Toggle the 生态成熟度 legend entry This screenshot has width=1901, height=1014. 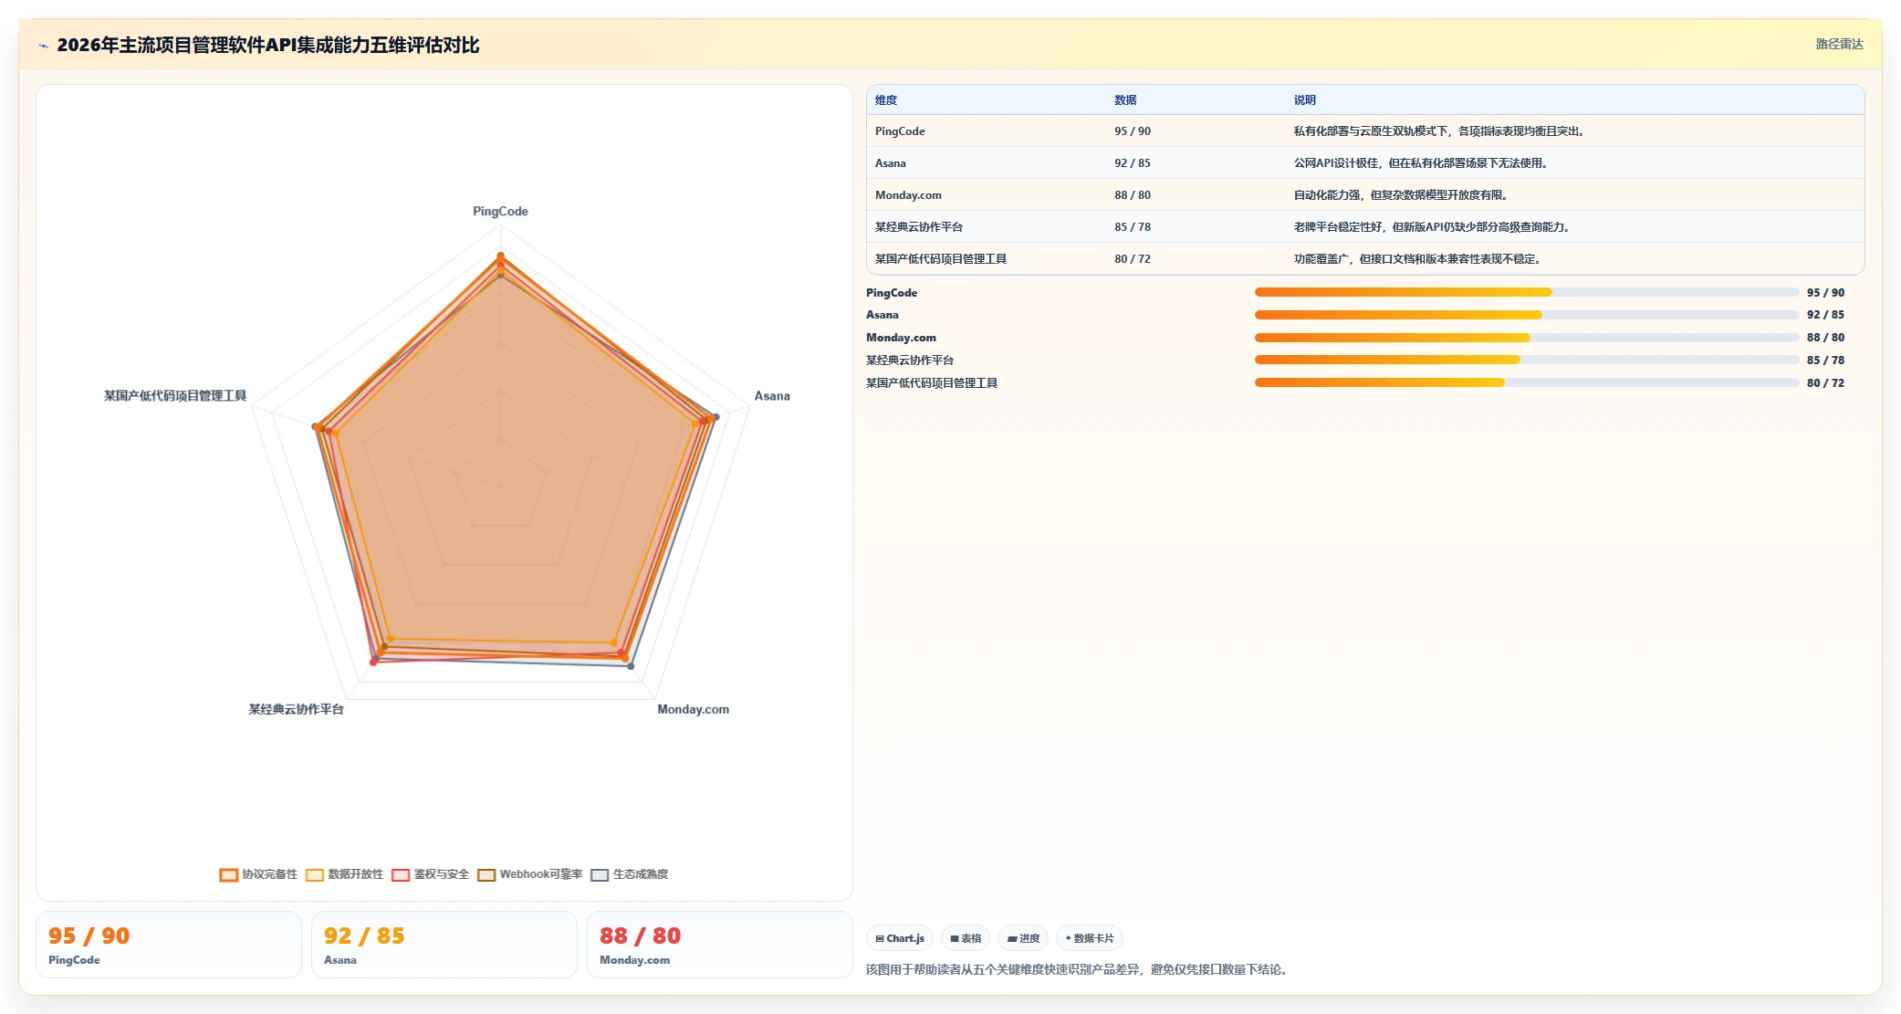pyautogui.click(x=629, y=874)
